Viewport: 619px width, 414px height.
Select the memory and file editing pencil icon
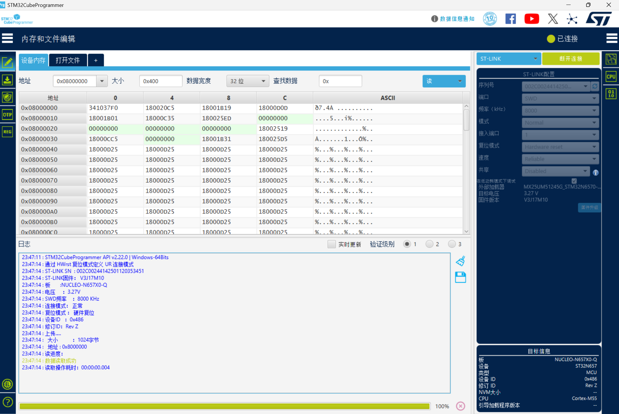[x=7, y=62]
